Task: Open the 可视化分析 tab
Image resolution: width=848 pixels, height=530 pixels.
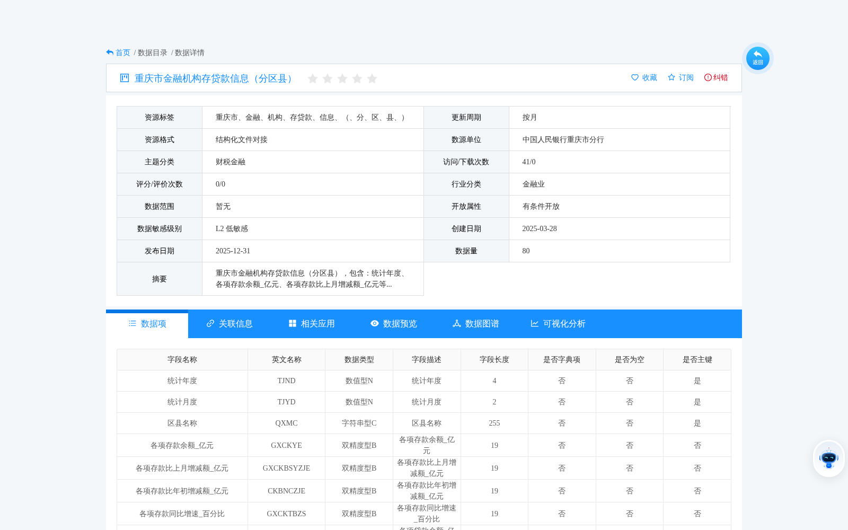Action: point(558,324)
